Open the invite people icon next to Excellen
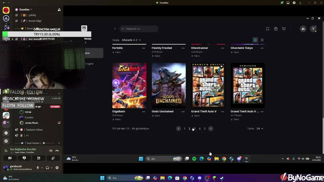The width and height of the screenshot is (324, 182). point(59,10)
